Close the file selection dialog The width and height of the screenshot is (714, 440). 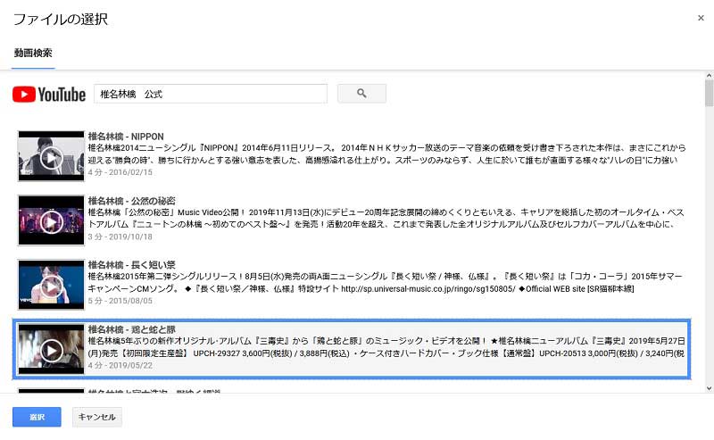pyautogui.click(x=701, y=18)
